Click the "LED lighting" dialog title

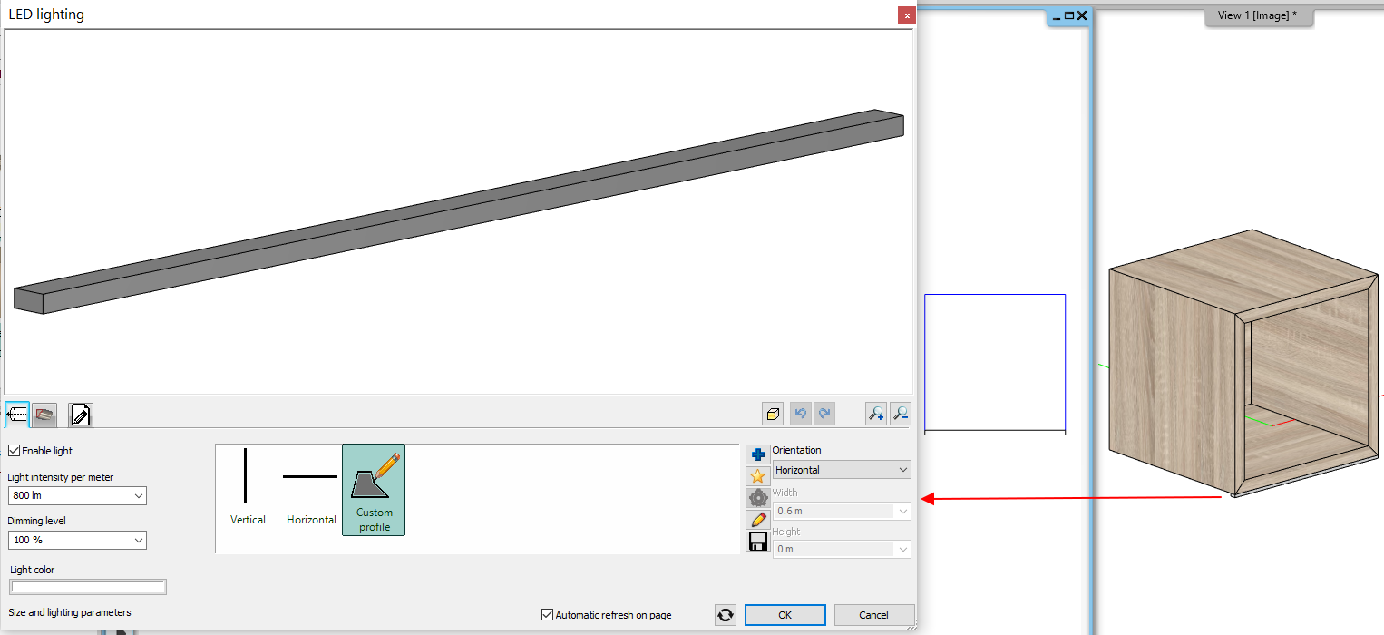[x=46, y=15]
